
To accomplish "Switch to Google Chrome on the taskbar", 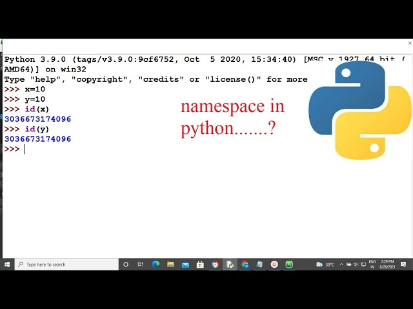I will click(215, 265).
